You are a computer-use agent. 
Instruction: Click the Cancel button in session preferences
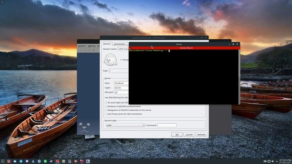click(x=189, y=134)
